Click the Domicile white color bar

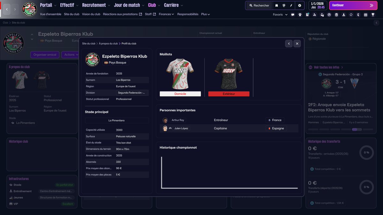point(180,94)
